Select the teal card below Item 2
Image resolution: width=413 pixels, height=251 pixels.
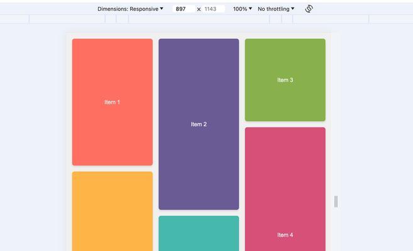pyautogui.click(x=199, y=233)
